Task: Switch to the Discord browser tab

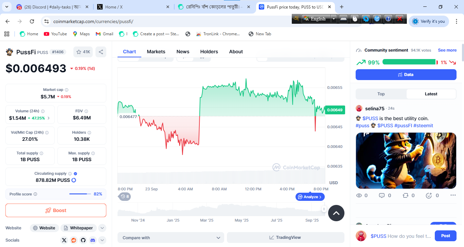Action: 52,7
